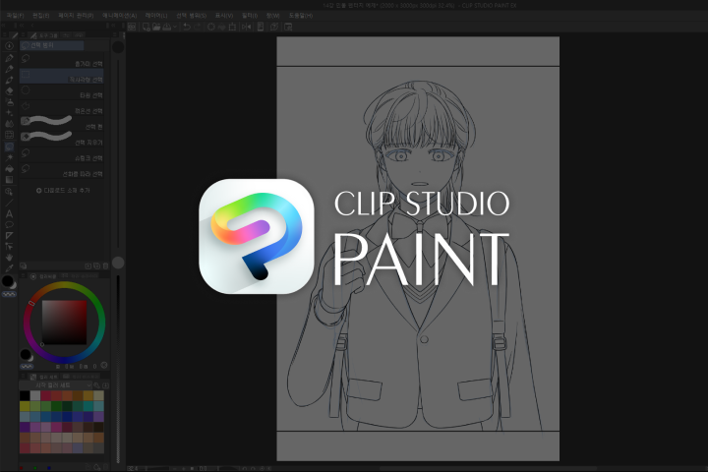708x472 pixels.
Task: Select the Ruler triangle tool
Action: pos(9,236)
